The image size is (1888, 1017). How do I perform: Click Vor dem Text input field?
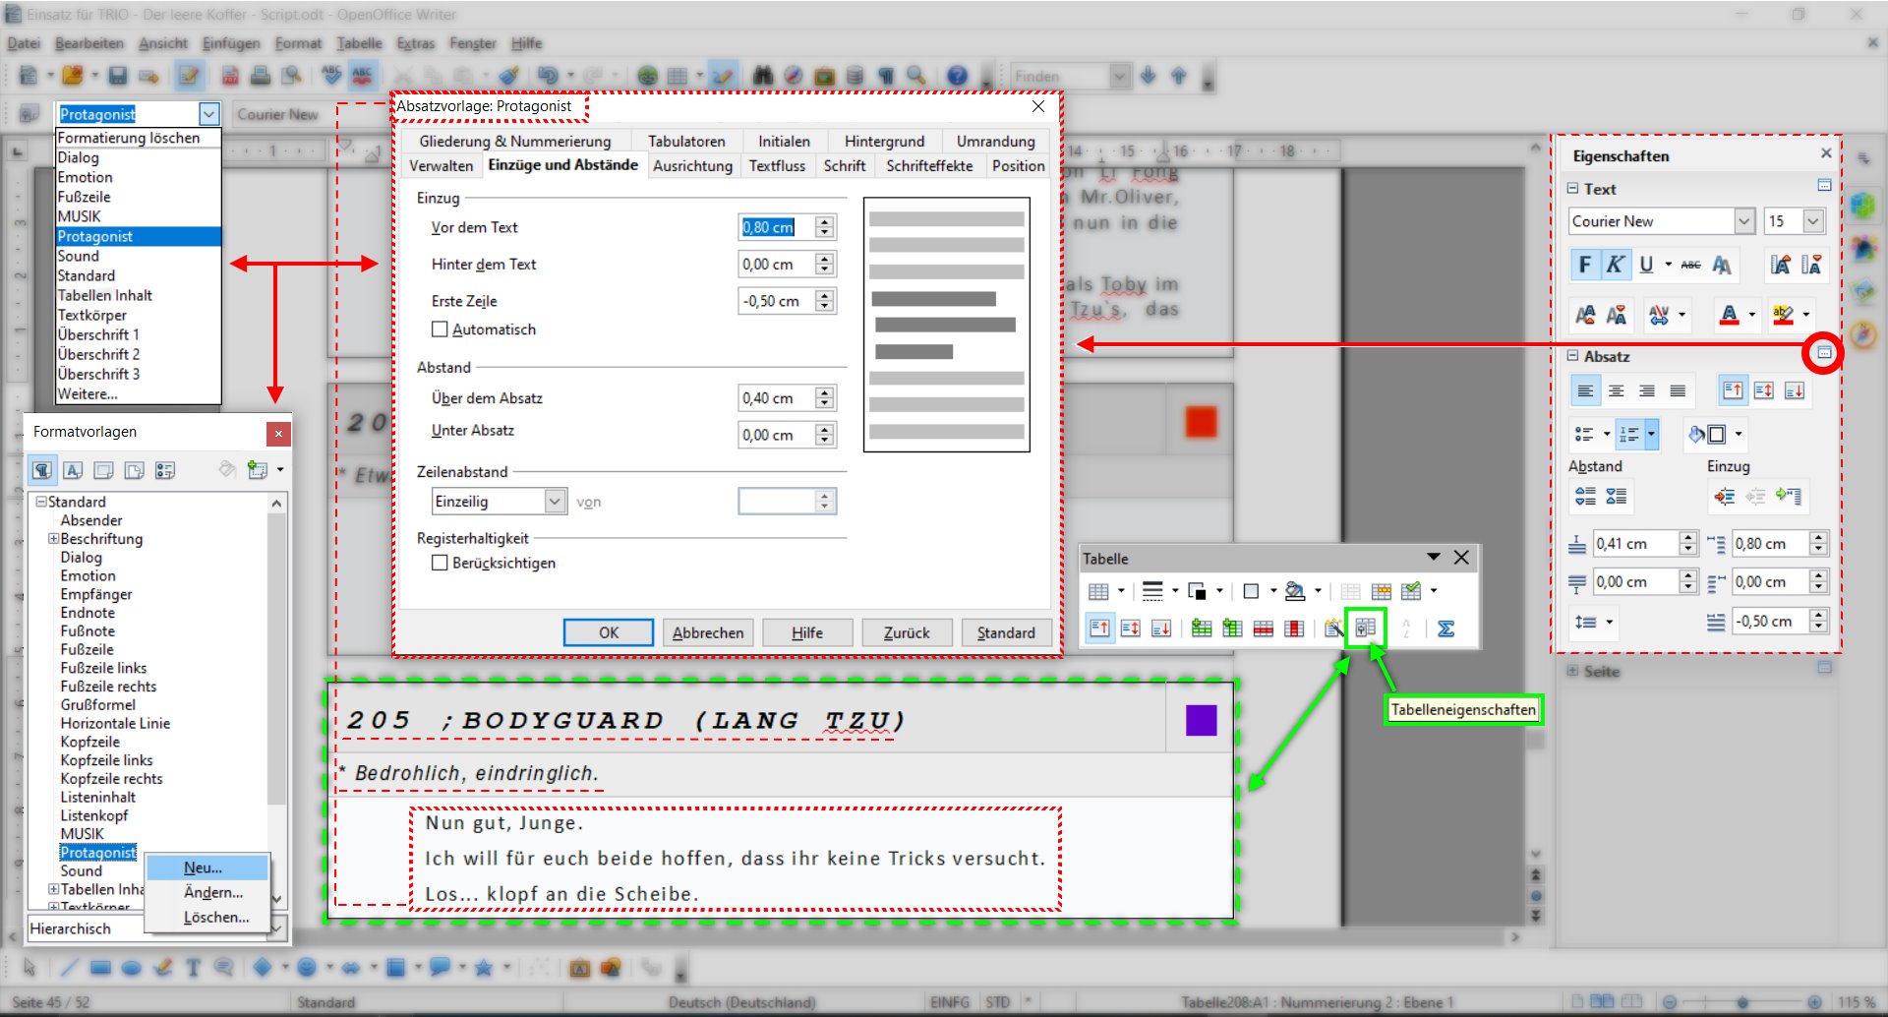coord(775,227)
